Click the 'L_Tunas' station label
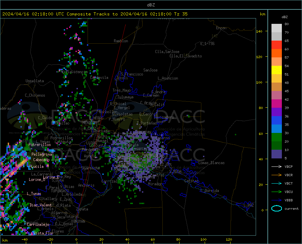The height and width of the screenshot is (244, 302). click(x=34, y=194)
